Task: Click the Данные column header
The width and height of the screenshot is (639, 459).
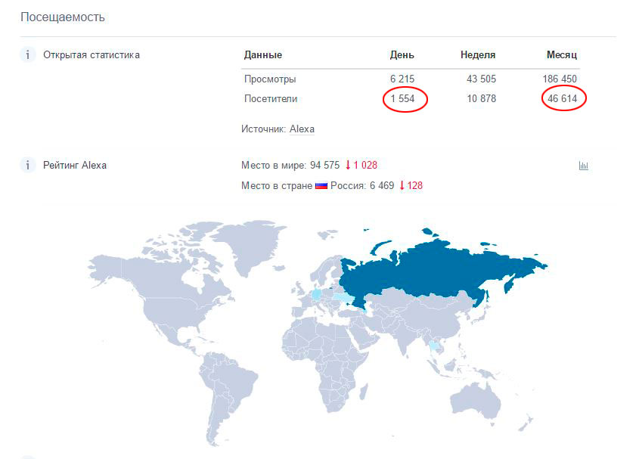Action: [263, 54]
